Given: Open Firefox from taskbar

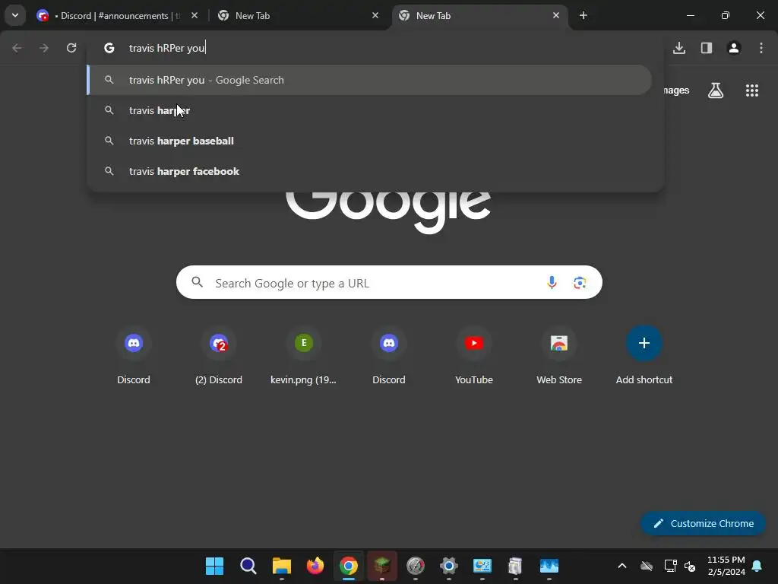Looking at the screenshot, I should (x=315, y=566).
